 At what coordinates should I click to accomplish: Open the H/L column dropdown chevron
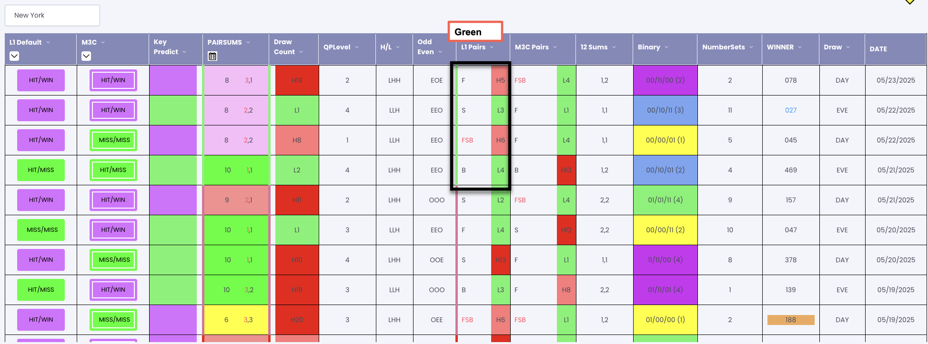tap(398, 47)
